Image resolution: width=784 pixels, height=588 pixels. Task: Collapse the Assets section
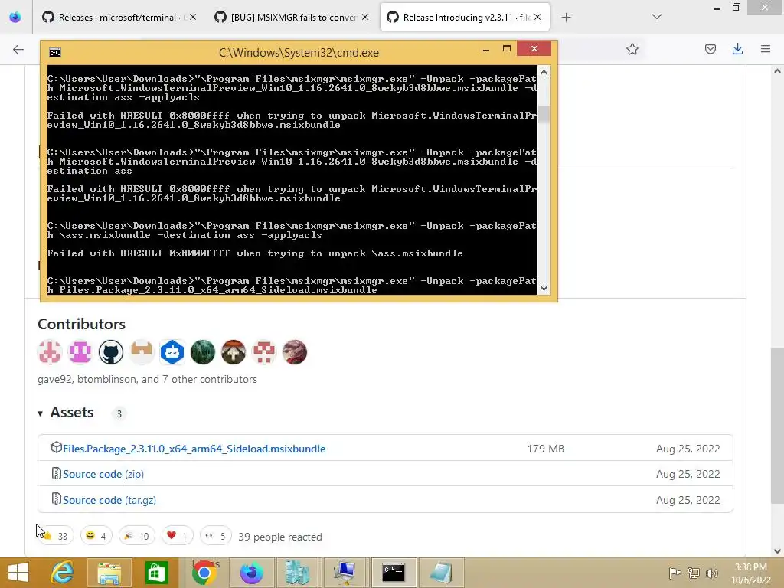pos(40,413)
